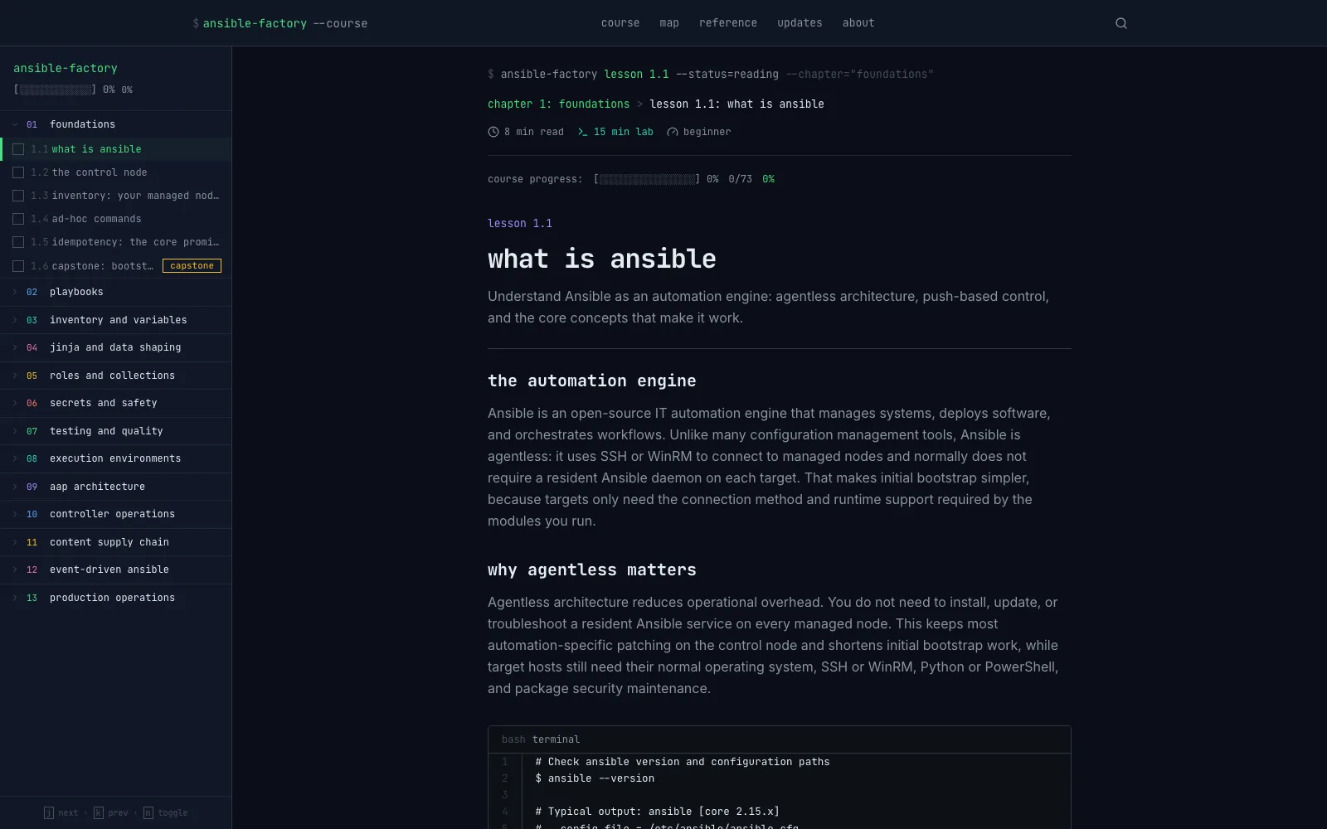This screenshot has width=1327, height=829.
Task: Expand chapter 05 roles and collections chevron
Action: point(15,376)
